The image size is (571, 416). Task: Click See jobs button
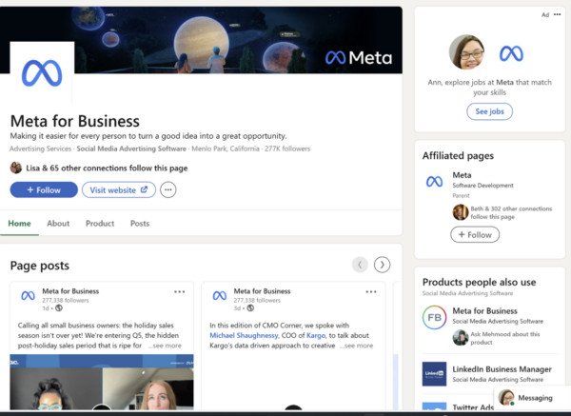489,111
